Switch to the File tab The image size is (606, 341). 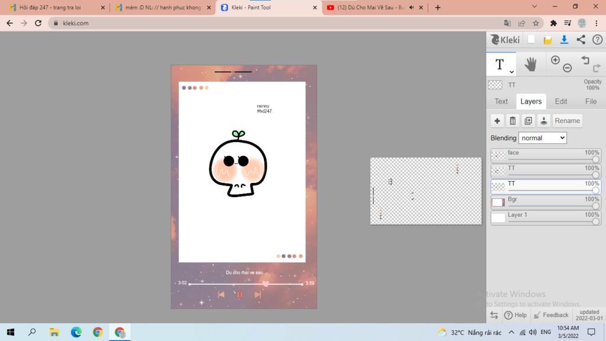pos(591,101)
